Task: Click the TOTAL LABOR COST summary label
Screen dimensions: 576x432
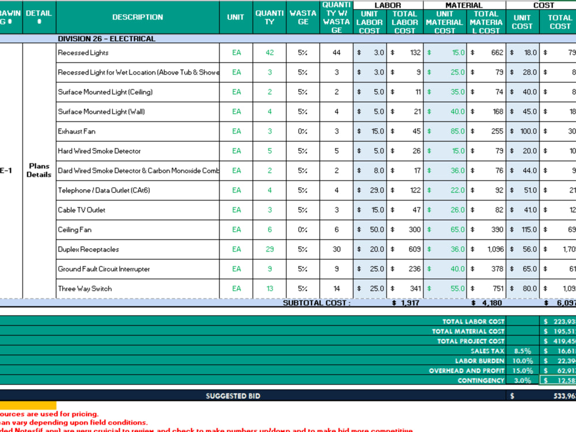Action: click(473, 321)
